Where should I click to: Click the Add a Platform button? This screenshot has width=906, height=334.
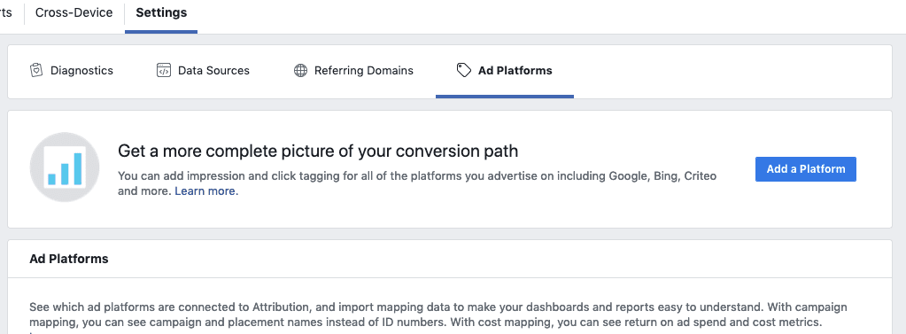(x=805, y=169)
